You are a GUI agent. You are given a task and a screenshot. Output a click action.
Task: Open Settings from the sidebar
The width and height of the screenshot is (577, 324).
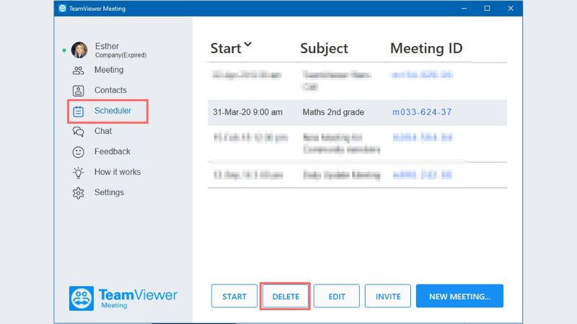pos(109,192)
